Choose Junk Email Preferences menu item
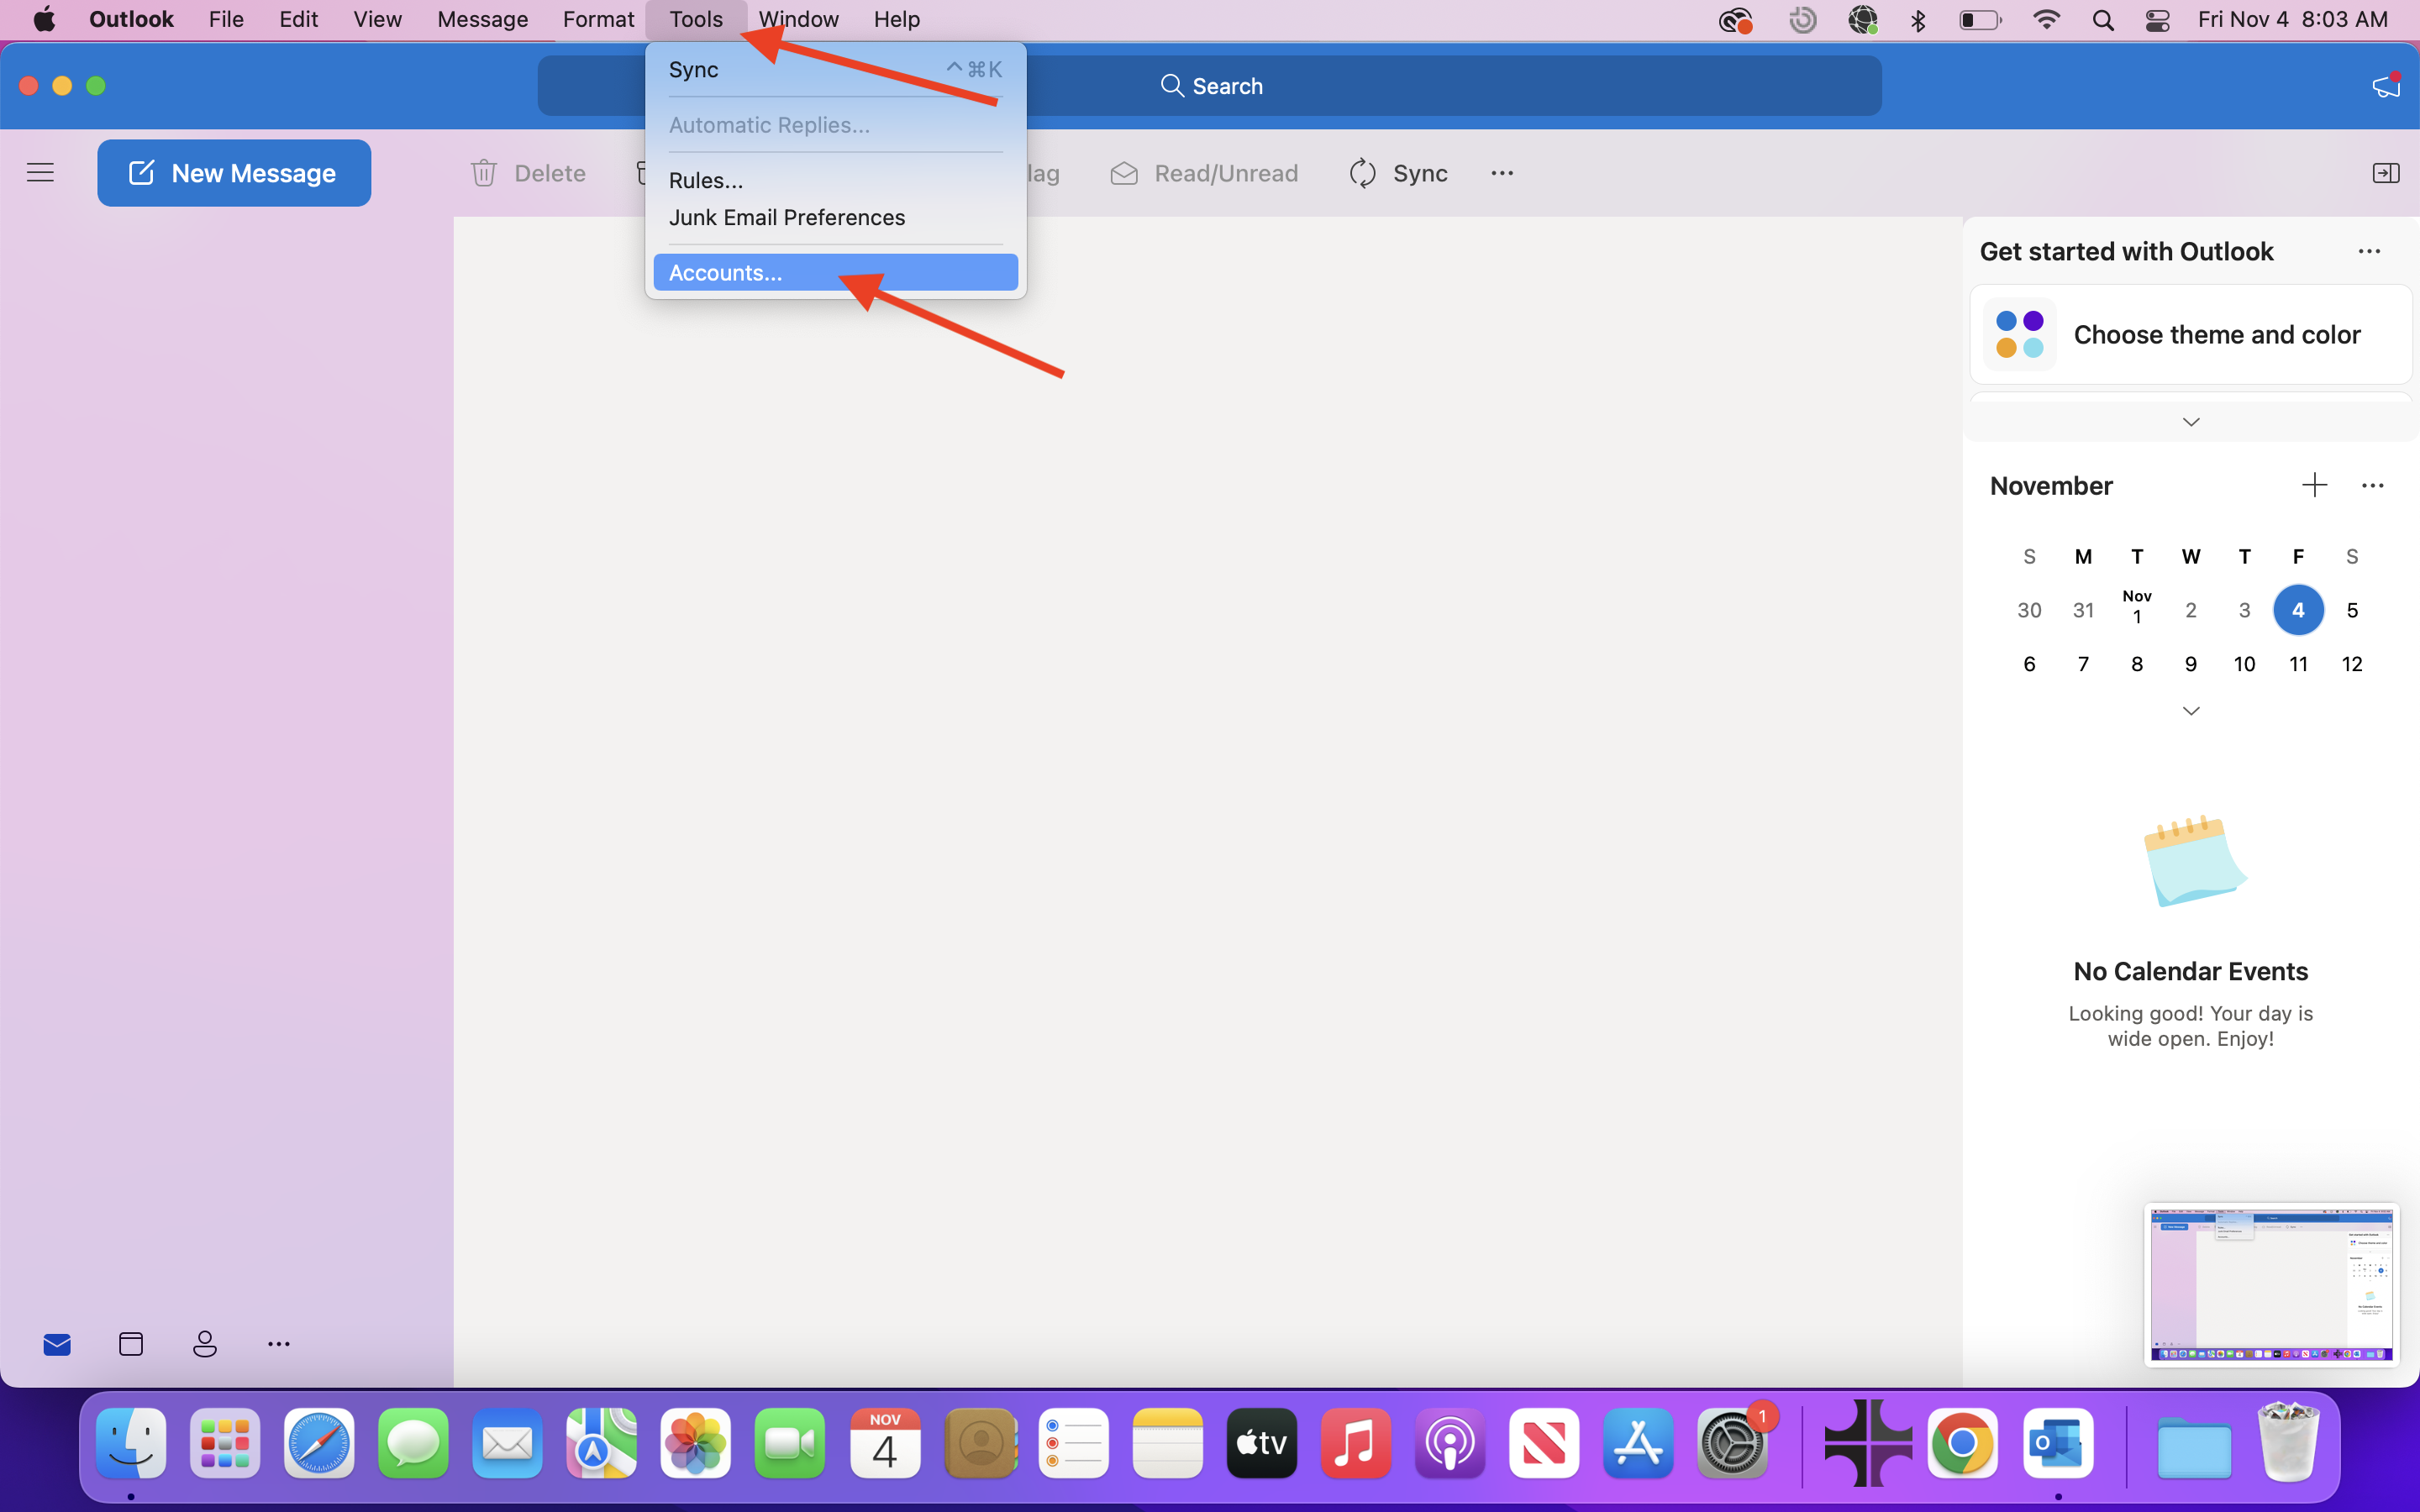 pyautogui.click(x=786, y=218)
